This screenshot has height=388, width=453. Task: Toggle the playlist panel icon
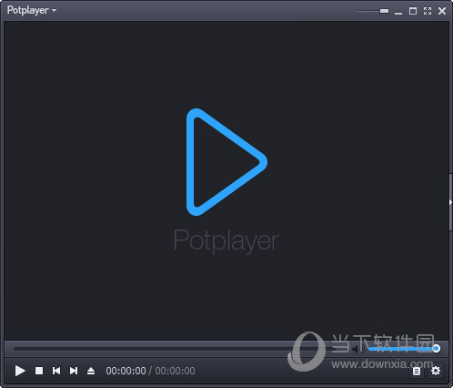(x=417, y=371)
